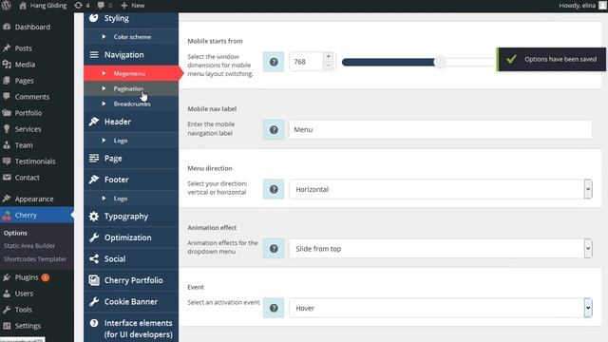This screenshot has height=342, width=608.
Task: Click the Services lightbulb icon
Action: 7,129
